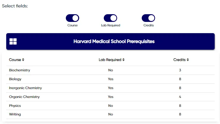Toggle off the Course field switch
Viewport: 220px width, 124px height.
72,18
